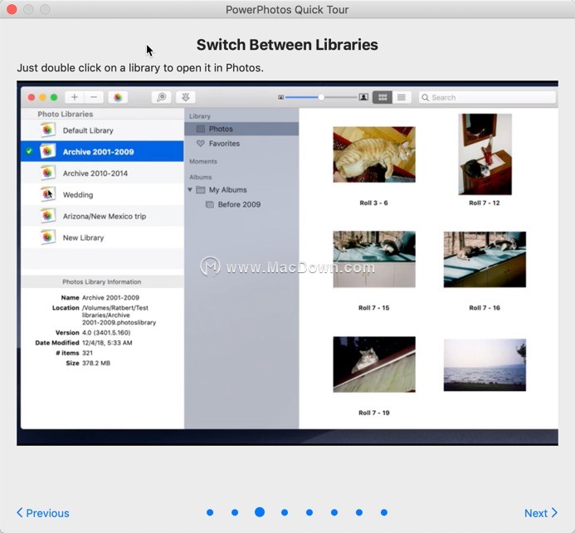Select the Roll 7 - 16 photo
Screen dimensions: 575x533
(x=485, y=259)
